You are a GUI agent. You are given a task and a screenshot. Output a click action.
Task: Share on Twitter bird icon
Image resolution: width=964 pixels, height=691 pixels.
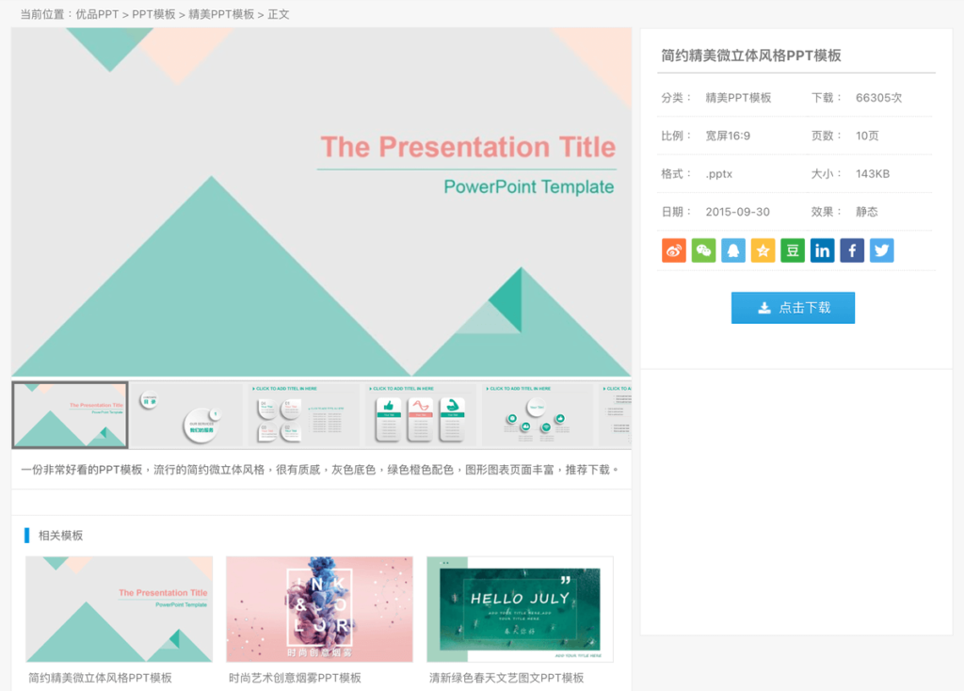tap(881, 250)
